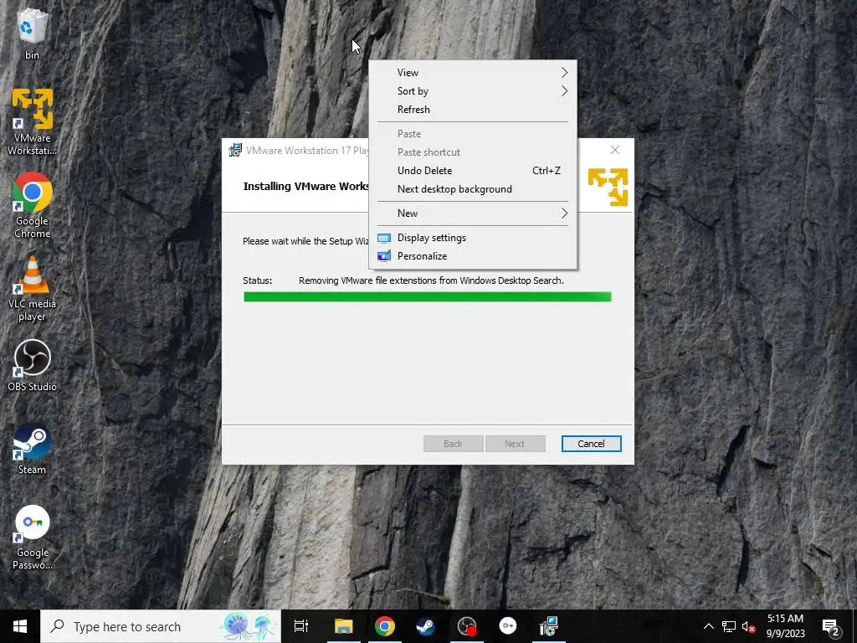Click the disabled Back button
Screen dimensions: 857x643
coord(453,444)
